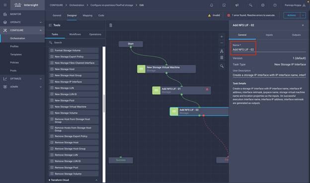The width and height of the screenshot is (310, 183).
Task: Click the Name field Add NFS LIF - 02
Action: [269, 49]
